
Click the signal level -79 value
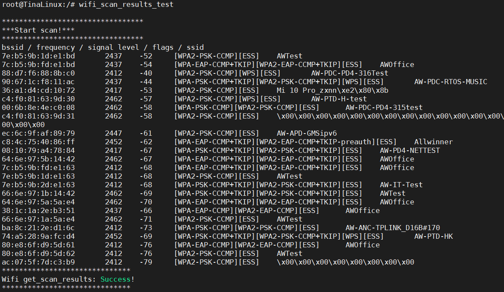tap(146, 262)
